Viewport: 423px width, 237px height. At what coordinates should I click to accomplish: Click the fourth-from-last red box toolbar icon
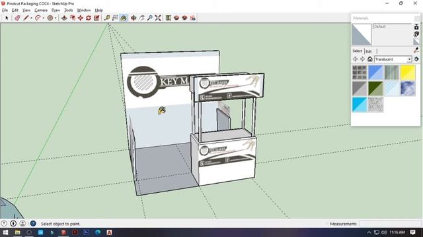(169, 18)
